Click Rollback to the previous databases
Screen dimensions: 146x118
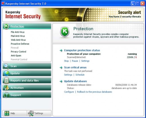click(x=94, y=92)
